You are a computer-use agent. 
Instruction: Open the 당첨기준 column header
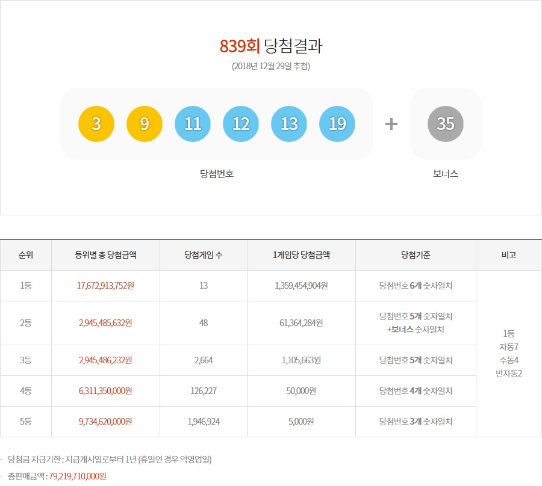tap(416, 254)
